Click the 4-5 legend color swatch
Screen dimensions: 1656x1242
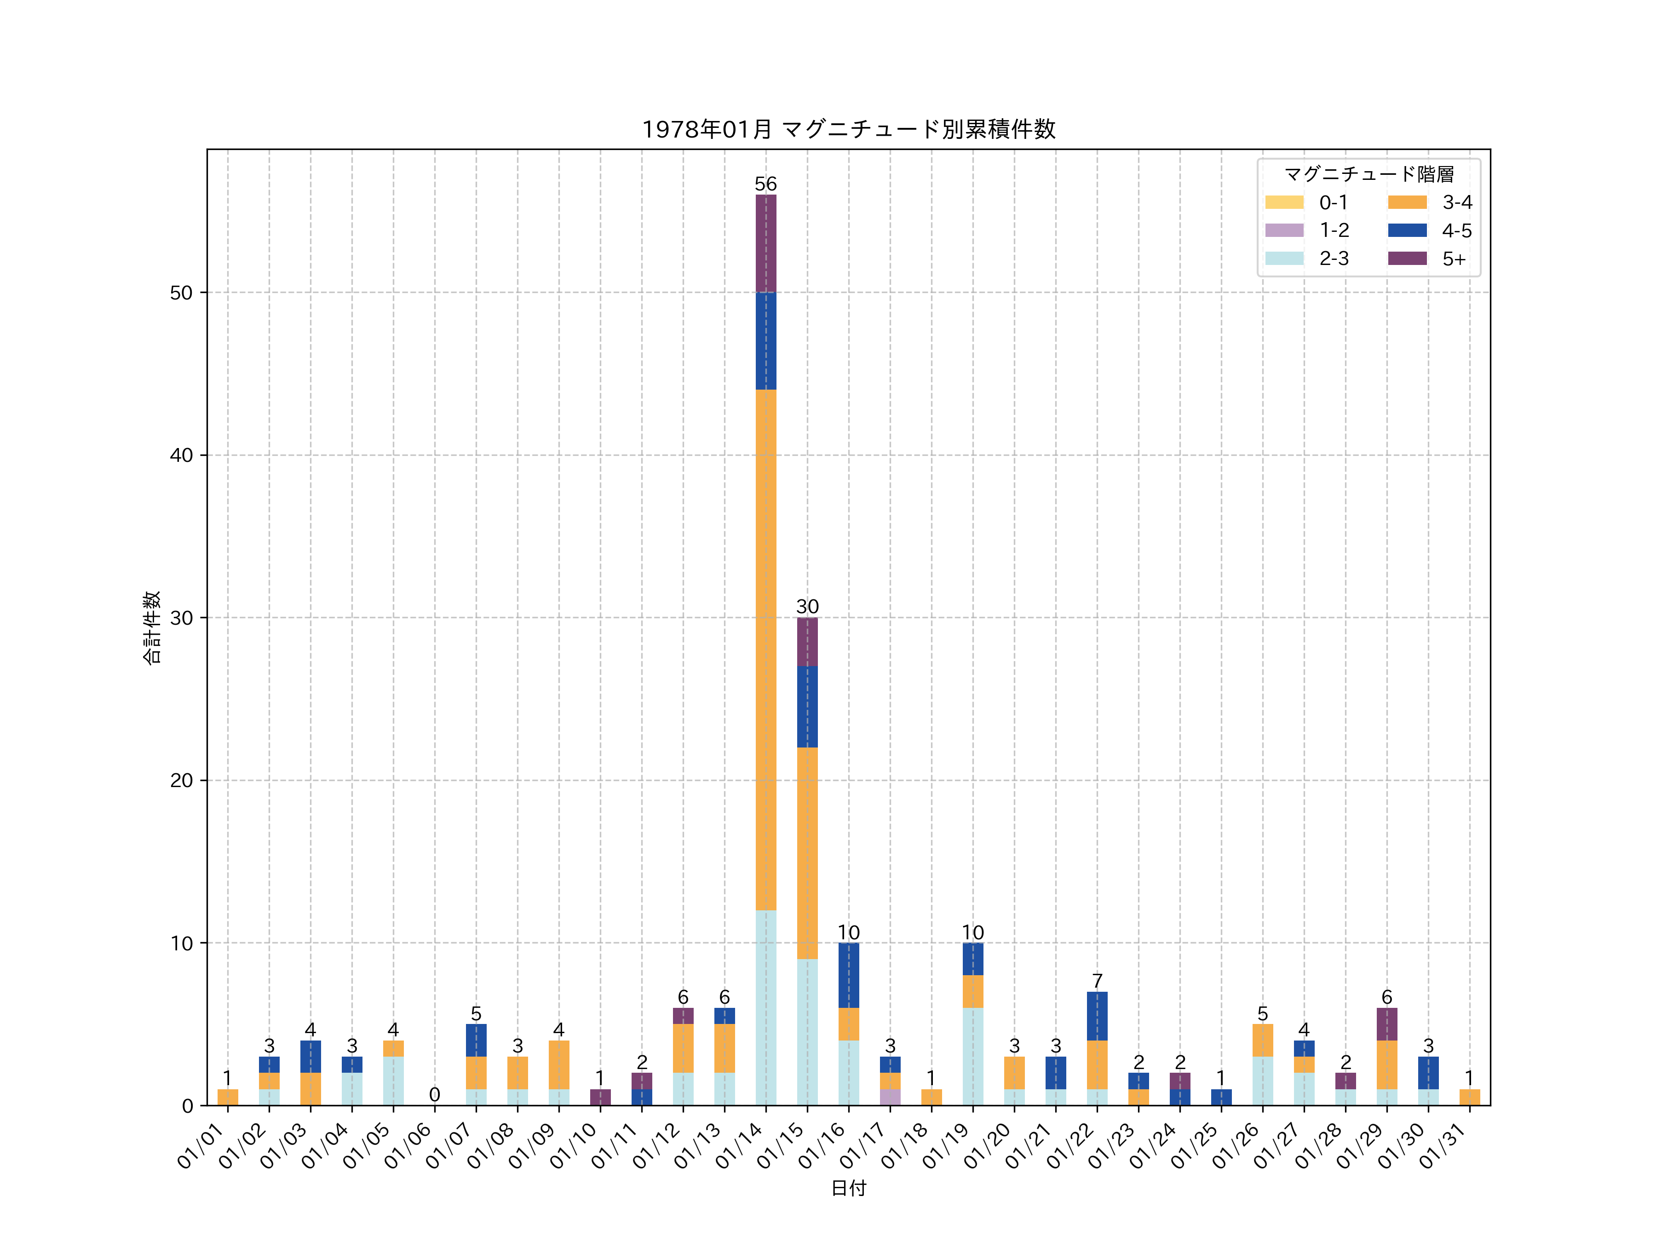(1407, 230)
